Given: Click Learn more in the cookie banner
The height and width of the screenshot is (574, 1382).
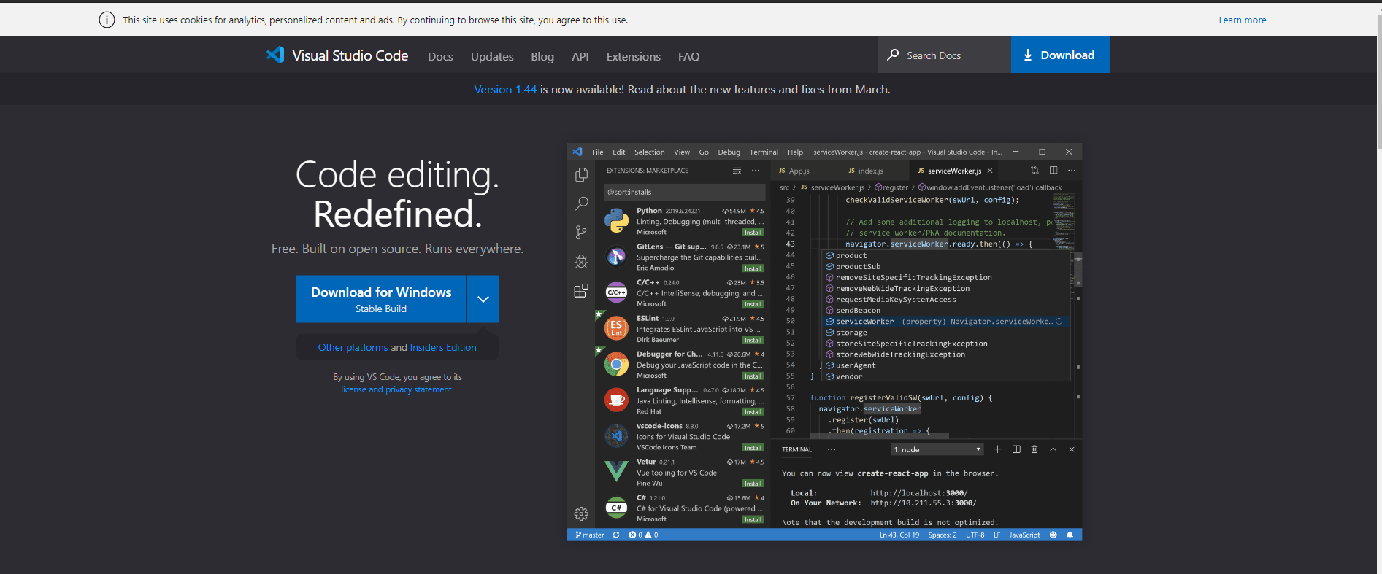Looking at the screenshot, I should click(1243, 20).
